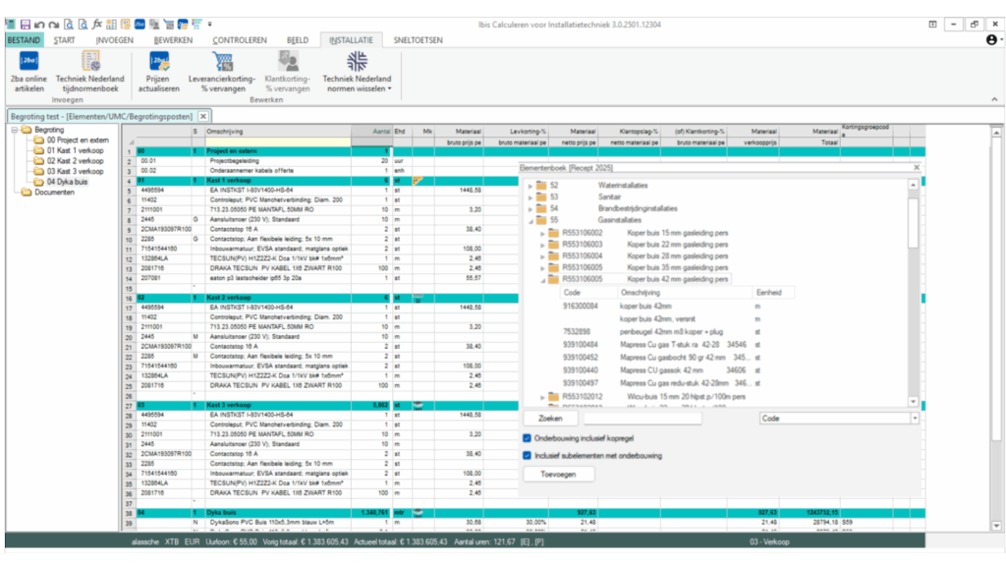The height and width of the screenshot is (566, 1006).
Task: Select Leverancierkorting-% vervangen
Action: tap(223, 72)
